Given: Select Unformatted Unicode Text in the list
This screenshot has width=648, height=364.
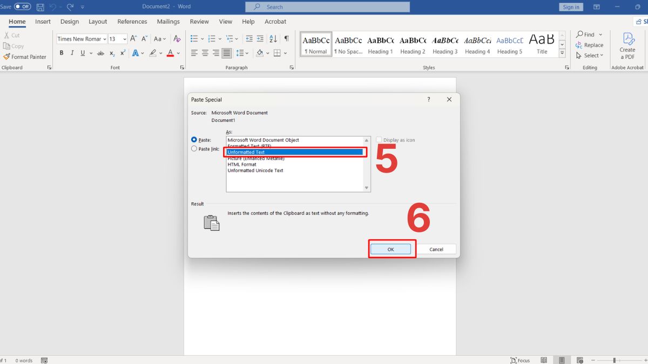Looking at the screenshot, I should 254,170.
